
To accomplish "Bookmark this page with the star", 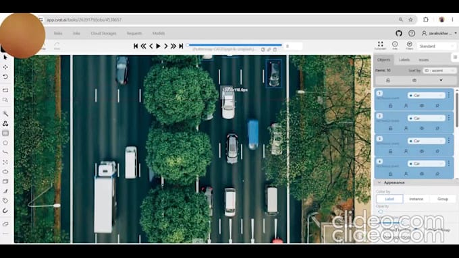I will click(x=410, y=20).
